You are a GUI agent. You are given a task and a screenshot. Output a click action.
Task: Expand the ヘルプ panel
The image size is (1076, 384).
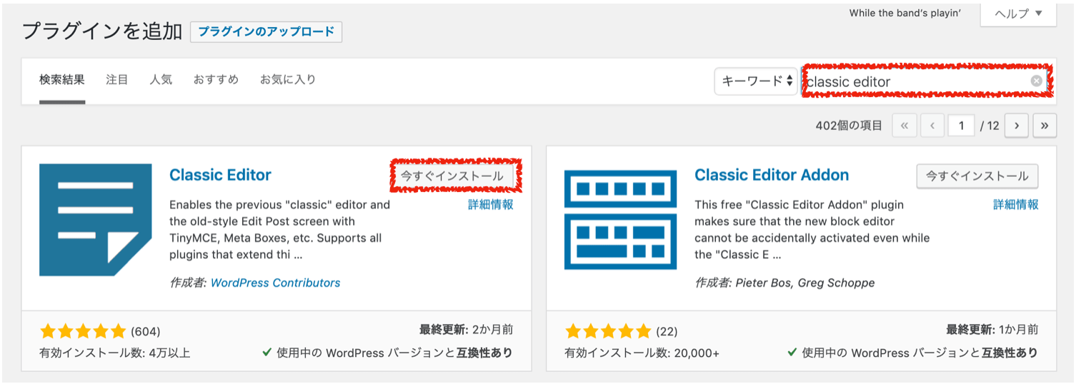[x=1018, y=14]
